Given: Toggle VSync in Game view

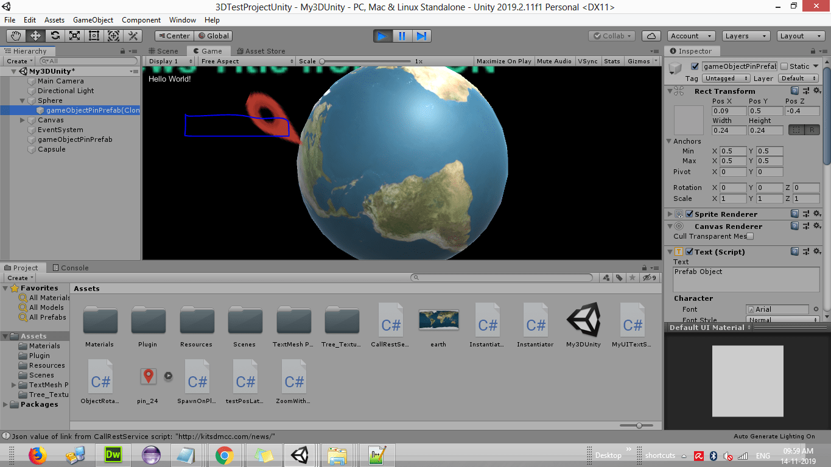Looking at the screenshot, I should coord(587,61).
